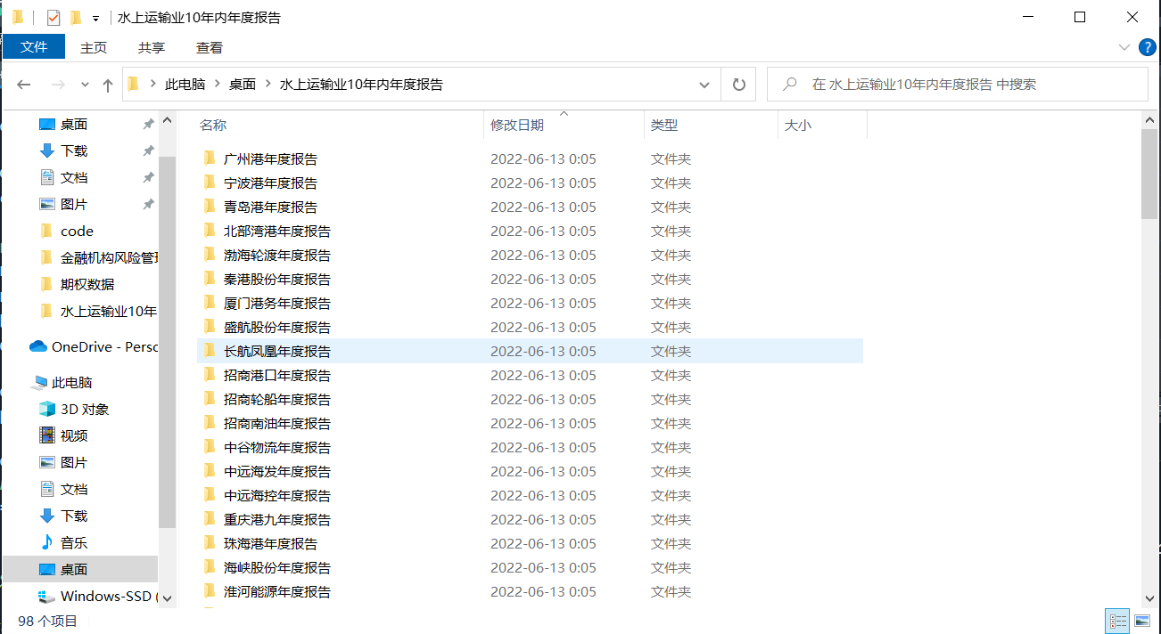This screenshot has height=634, width=1161.
Task: Switch to the 查看 ribbon tab
Action: (210, 47)
